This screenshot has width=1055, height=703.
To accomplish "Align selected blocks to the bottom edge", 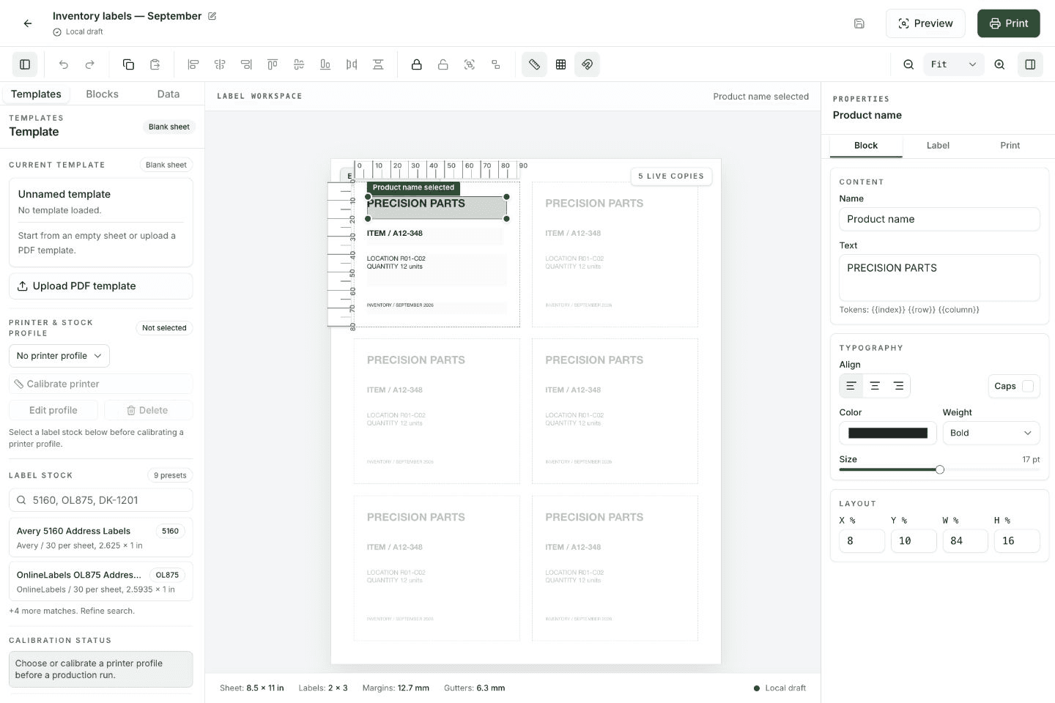I will 325,64.
